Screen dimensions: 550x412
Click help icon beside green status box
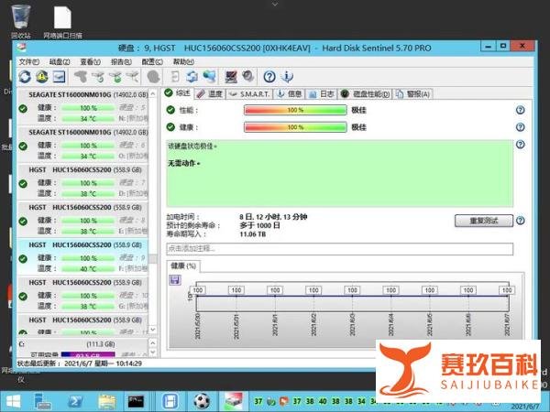(520, 145)
